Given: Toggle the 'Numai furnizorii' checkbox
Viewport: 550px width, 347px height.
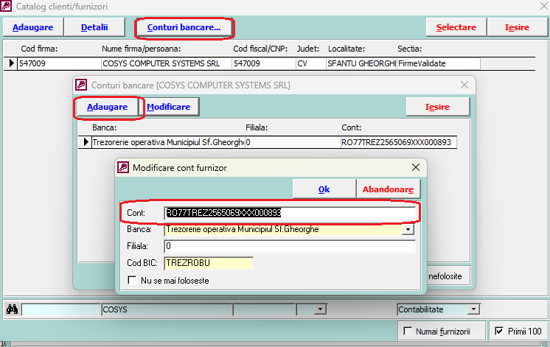Looking at the screenshot, I should 406,331.
